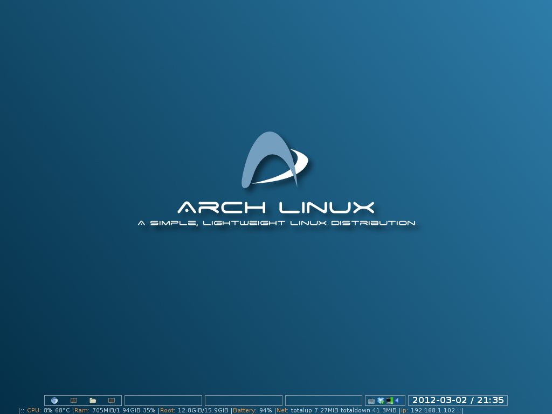
Task: Click the Net totalup 7.27MiB value
Action: pos(315,410)
